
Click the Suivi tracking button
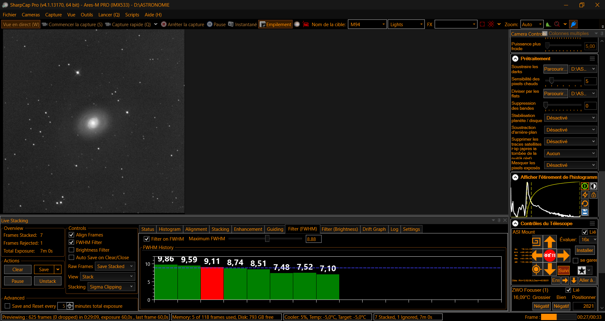tap(563, 270)
